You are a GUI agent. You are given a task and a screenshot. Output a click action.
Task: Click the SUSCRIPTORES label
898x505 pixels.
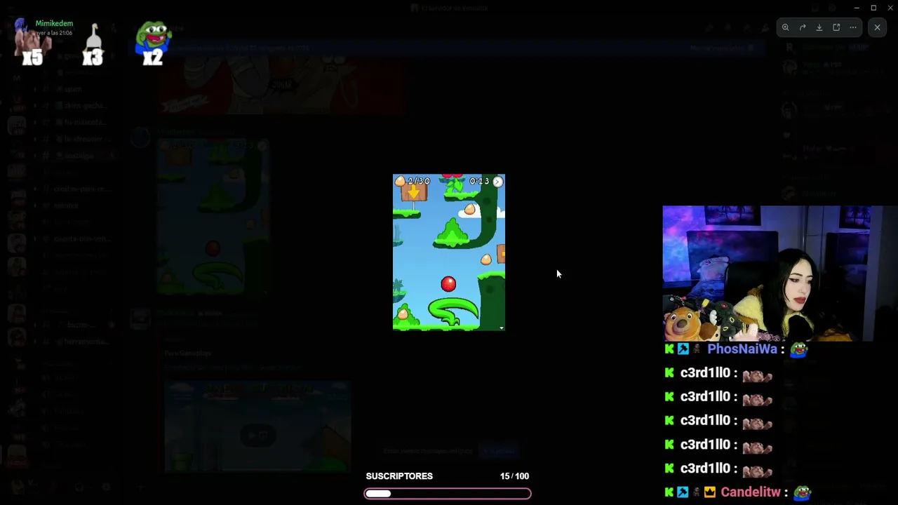click(399, 476)
